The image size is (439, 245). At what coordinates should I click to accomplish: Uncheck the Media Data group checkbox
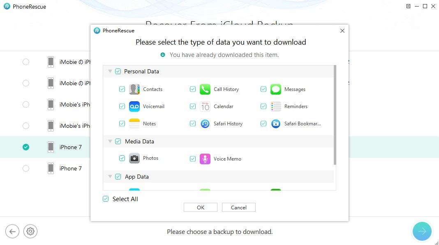coord(118,141)
